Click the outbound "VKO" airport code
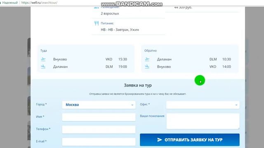Image resolution: width=264 pixels, height=148 pixels. 109,59
